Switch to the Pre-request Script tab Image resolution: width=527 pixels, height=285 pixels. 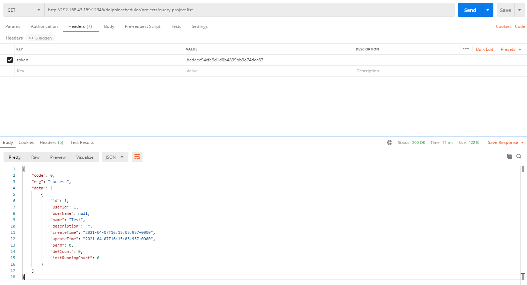143,26
